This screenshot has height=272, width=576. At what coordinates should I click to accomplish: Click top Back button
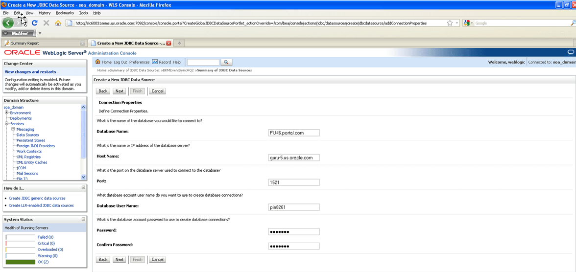point(103,91)
